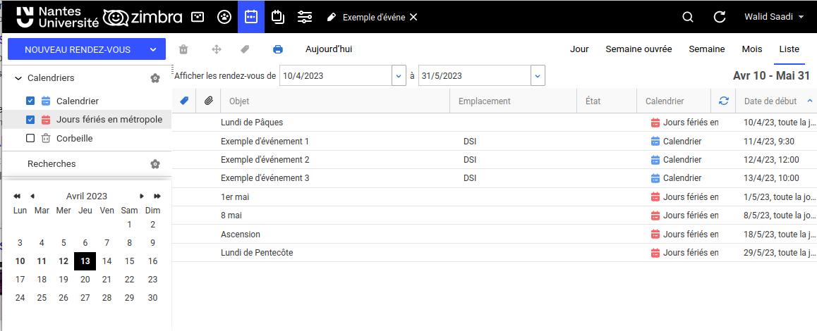Open Calendriers gear options icon

(155, 78)
